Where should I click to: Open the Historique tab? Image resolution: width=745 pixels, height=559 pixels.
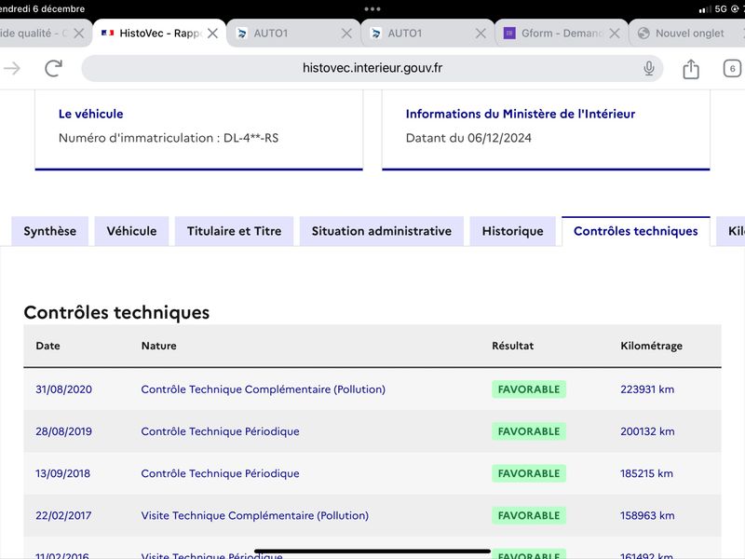point(513,231)
